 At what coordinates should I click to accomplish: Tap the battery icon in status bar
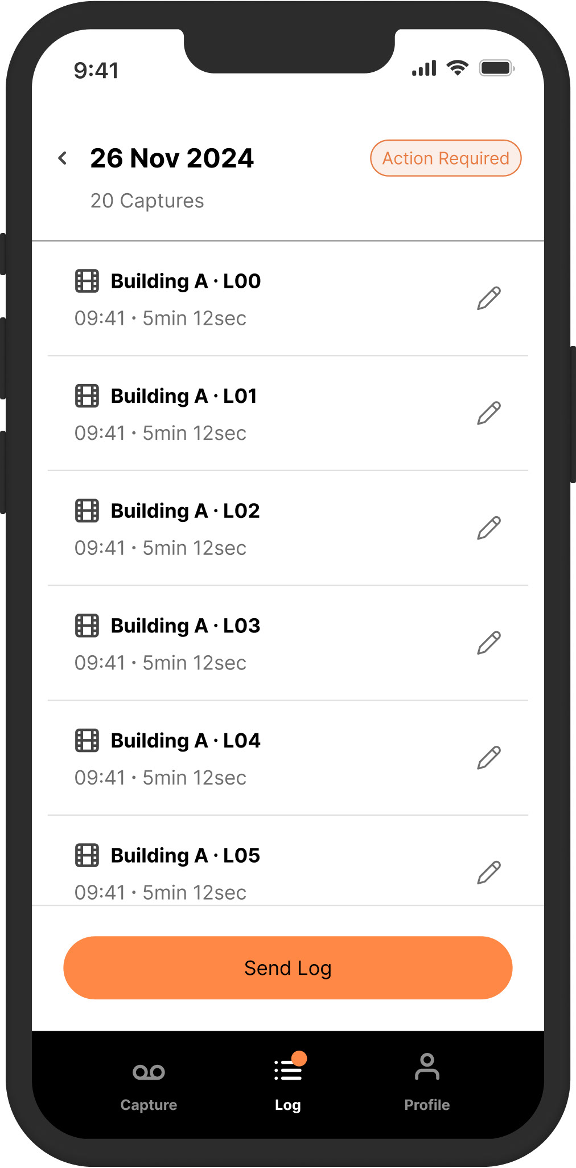coord(497,69)
